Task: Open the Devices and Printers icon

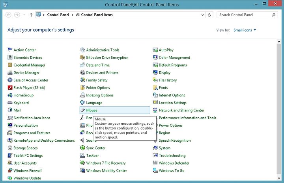Action: pyautogui.click(x=82, y=72)
